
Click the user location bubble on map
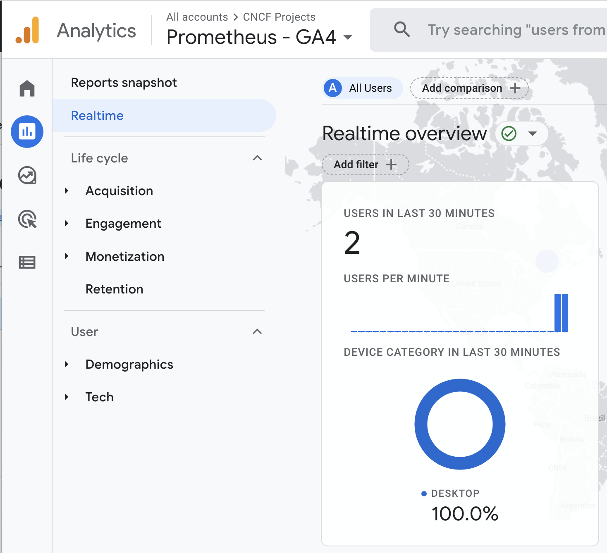click(547, 261)
